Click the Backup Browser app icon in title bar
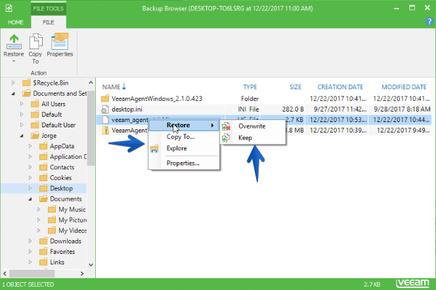Screen dimensions: 436x290 coord(9,9)
